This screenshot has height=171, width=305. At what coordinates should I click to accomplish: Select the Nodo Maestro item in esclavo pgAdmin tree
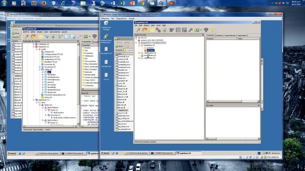[x=52, y=107]
